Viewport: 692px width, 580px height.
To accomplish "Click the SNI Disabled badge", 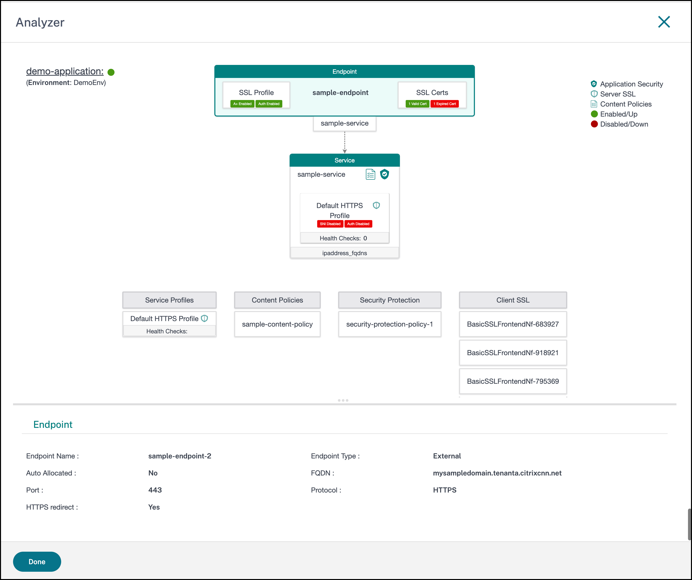I will (x=330, y=224).
